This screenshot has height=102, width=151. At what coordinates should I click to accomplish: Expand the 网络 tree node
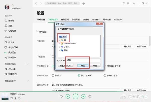coord(60,50)
